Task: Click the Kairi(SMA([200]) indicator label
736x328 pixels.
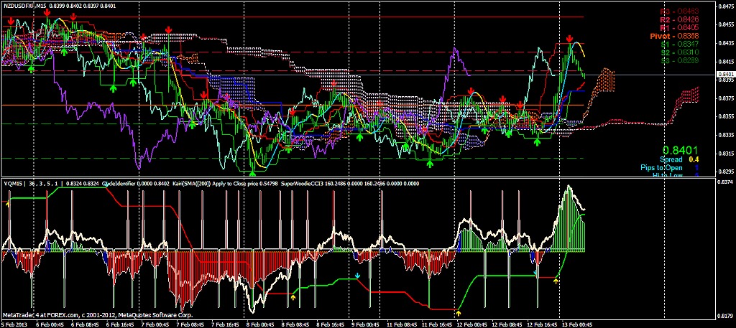Action: [x=191, y=184]
